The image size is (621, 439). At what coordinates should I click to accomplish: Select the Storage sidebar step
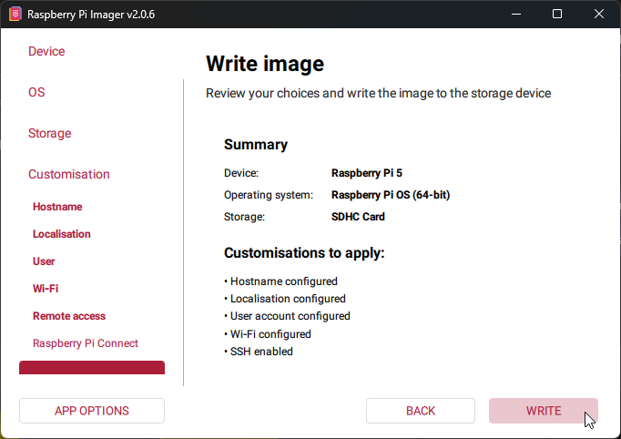pos(49,133)
